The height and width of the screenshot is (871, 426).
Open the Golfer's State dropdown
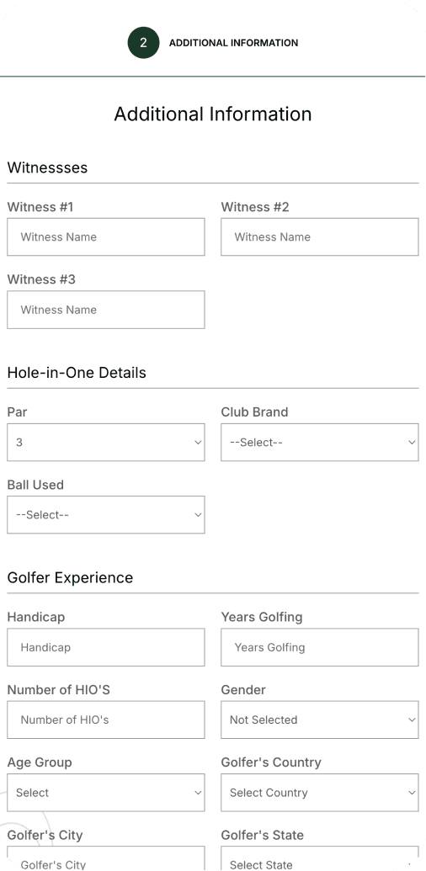tap(319, 858)
